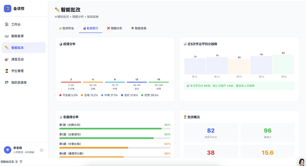Click the 中等 21.1% legend item
The image size is (306, 166).
pyautogui.click(x=110, y=95)
